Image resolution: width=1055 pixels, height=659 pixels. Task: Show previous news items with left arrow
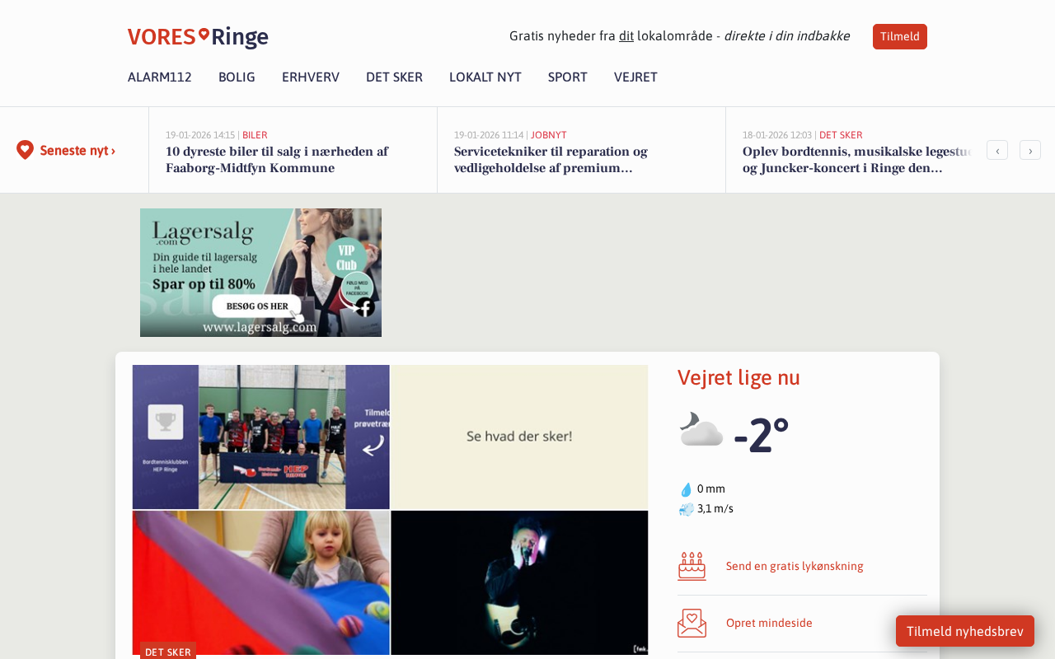(x=997, y=150)
